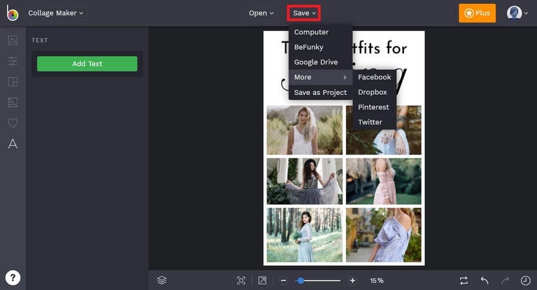Click the green Add Text button
This screenshot has width=537, height=290.
tap(87, 64)
